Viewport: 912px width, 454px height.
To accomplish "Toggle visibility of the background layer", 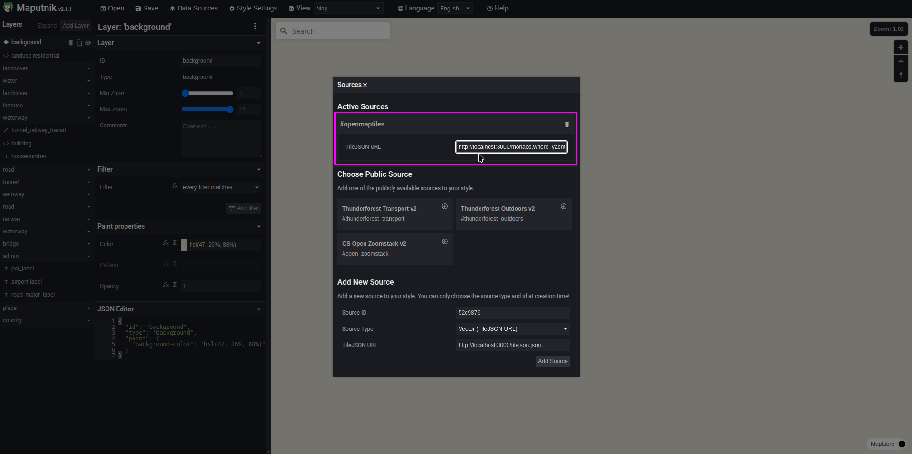I will (87, 42).
